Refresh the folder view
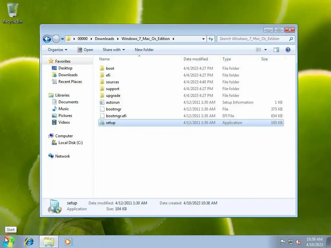 tap(211, 39)
